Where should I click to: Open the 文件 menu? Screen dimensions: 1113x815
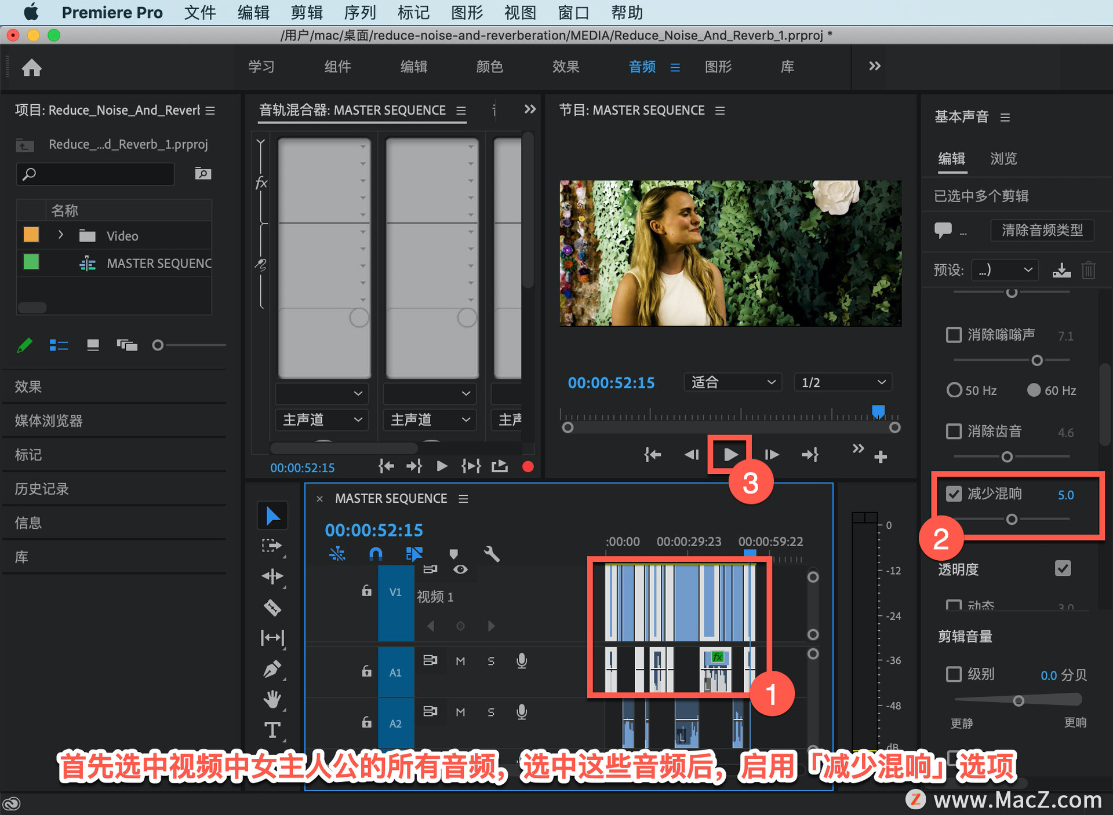(x=200, y=12)
